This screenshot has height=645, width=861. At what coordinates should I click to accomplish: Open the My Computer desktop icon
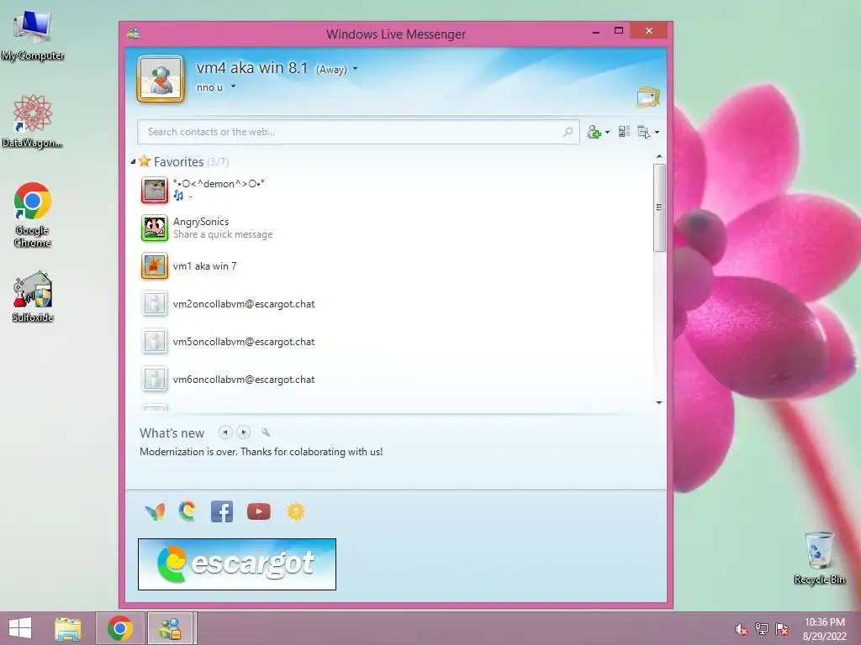pos(33,35)
